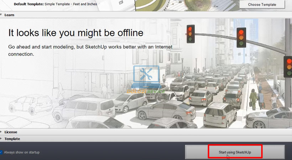Image resolution: width=292 pixels, height=160 pixels.
Task: Expand the License section arrow
Action: point(1,132)
